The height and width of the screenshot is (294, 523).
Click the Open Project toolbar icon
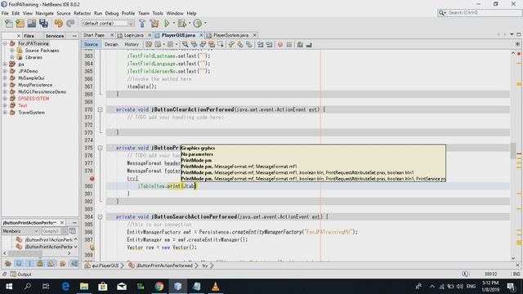click(32, 24)
